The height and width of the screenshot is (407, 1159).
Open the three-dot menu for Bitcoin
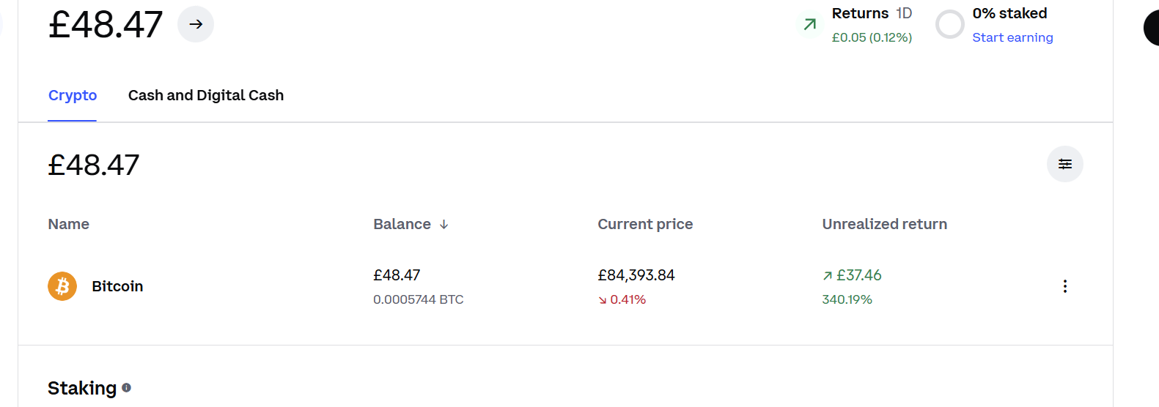1064,286
